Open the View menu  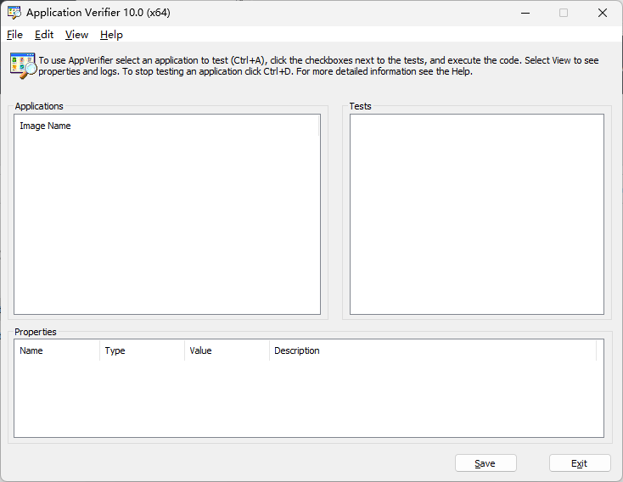click(76, 35)
